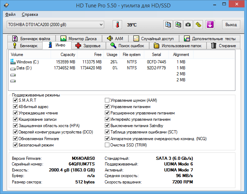Switch to the Случайный доступ tab
Screen dimensions: 247x194
pyautogui.click(x=153, y=39)
